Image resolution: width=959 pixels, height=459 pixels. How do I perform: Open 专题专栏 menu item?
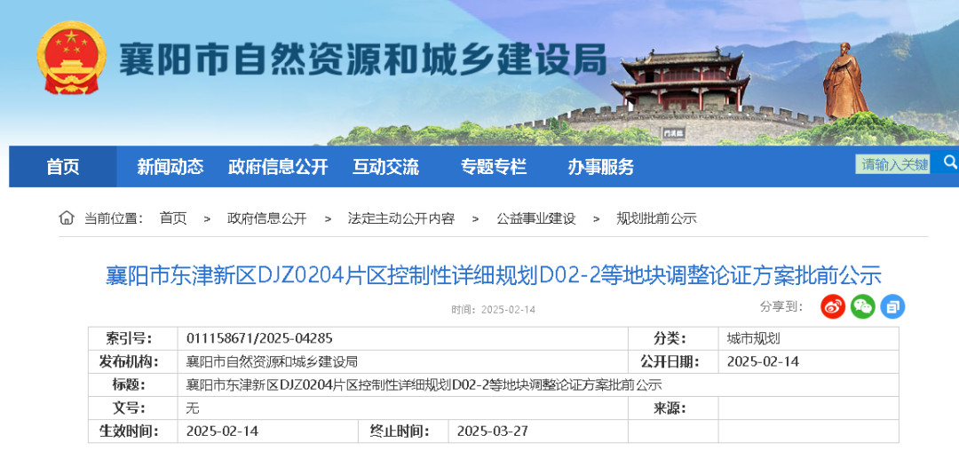click(x=493, y=166)
